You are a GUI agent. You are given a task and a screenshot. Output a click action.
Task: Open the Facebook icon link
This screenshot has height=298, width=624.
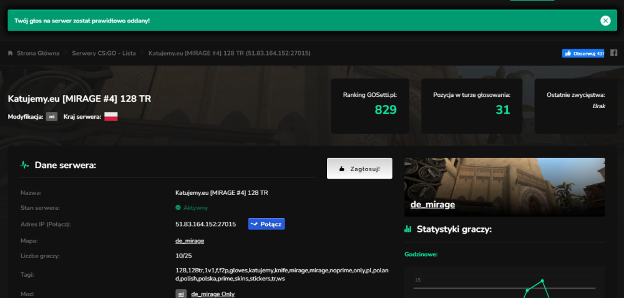(613, 53)
